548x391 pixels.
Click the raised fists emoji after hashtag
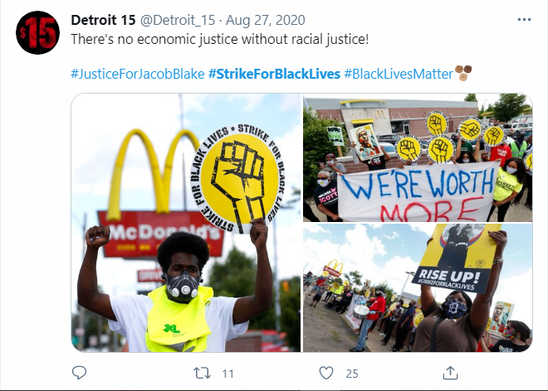tap(463, 73)
